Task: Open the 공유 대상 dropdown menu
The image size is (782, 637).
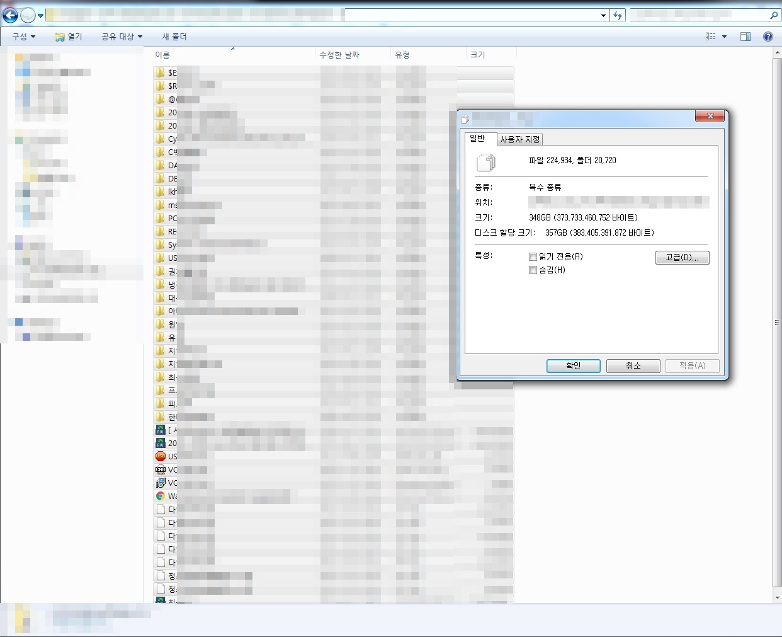Action: [x=122, y=37]
